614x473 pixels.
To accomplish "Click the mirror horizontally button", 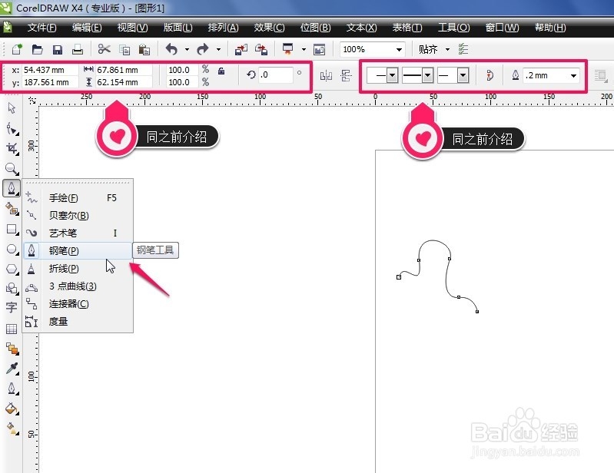I will (326, 75).
